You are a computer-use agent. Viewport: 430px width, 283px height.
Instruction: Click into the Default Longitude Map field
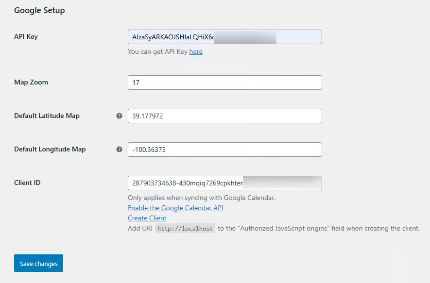224,150
